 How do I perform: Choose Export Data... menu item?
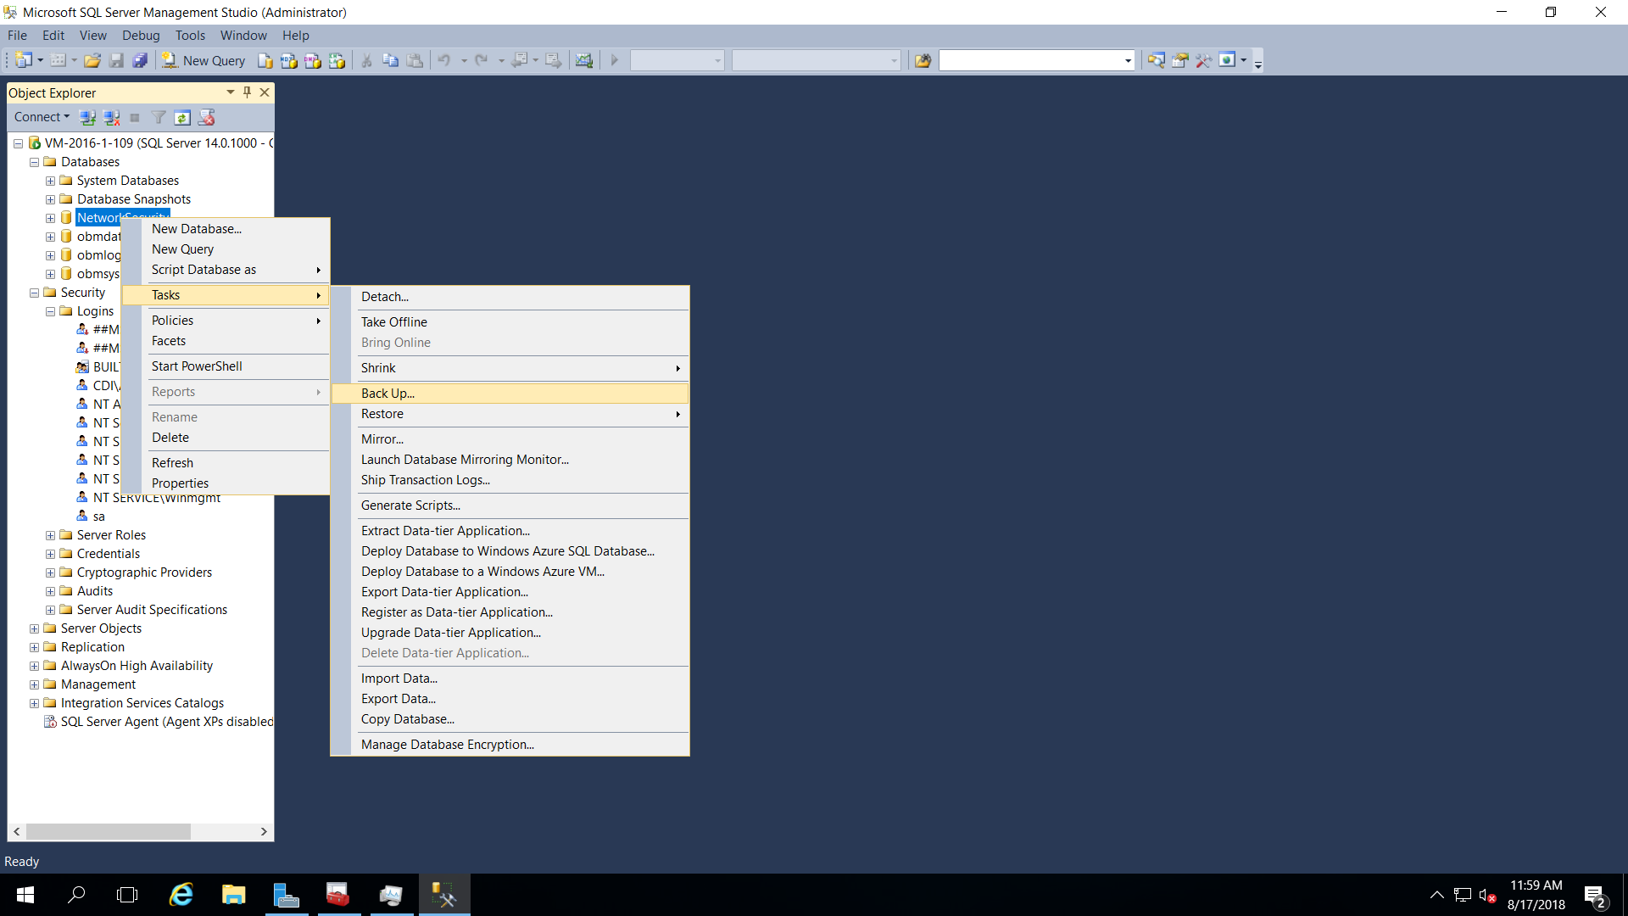(x=510, y=699)
